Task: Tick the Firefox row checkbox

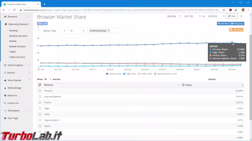Action: tap(40, 102)
